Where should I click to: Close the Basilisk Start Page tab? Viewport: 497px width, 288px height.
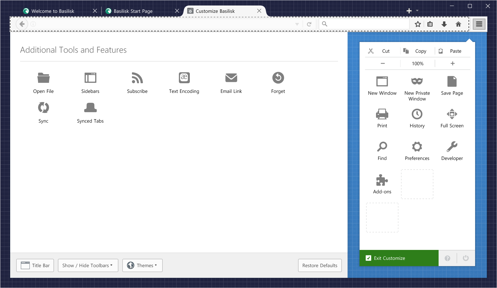click(x=177, y=11)
